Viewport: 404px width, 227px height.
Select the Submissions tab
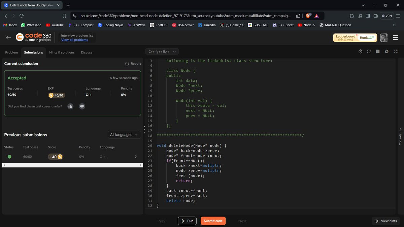[x=33, y=52]
